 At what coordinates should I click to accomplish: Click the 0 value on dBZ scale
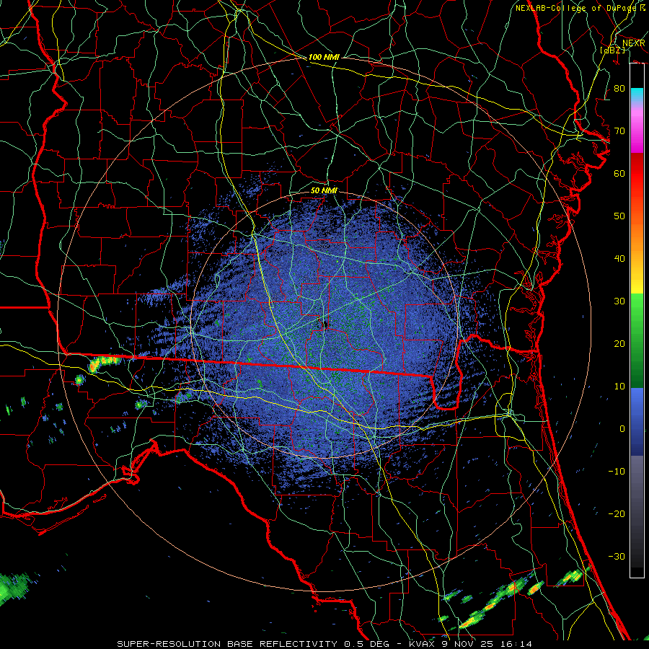tap(622, 429)
